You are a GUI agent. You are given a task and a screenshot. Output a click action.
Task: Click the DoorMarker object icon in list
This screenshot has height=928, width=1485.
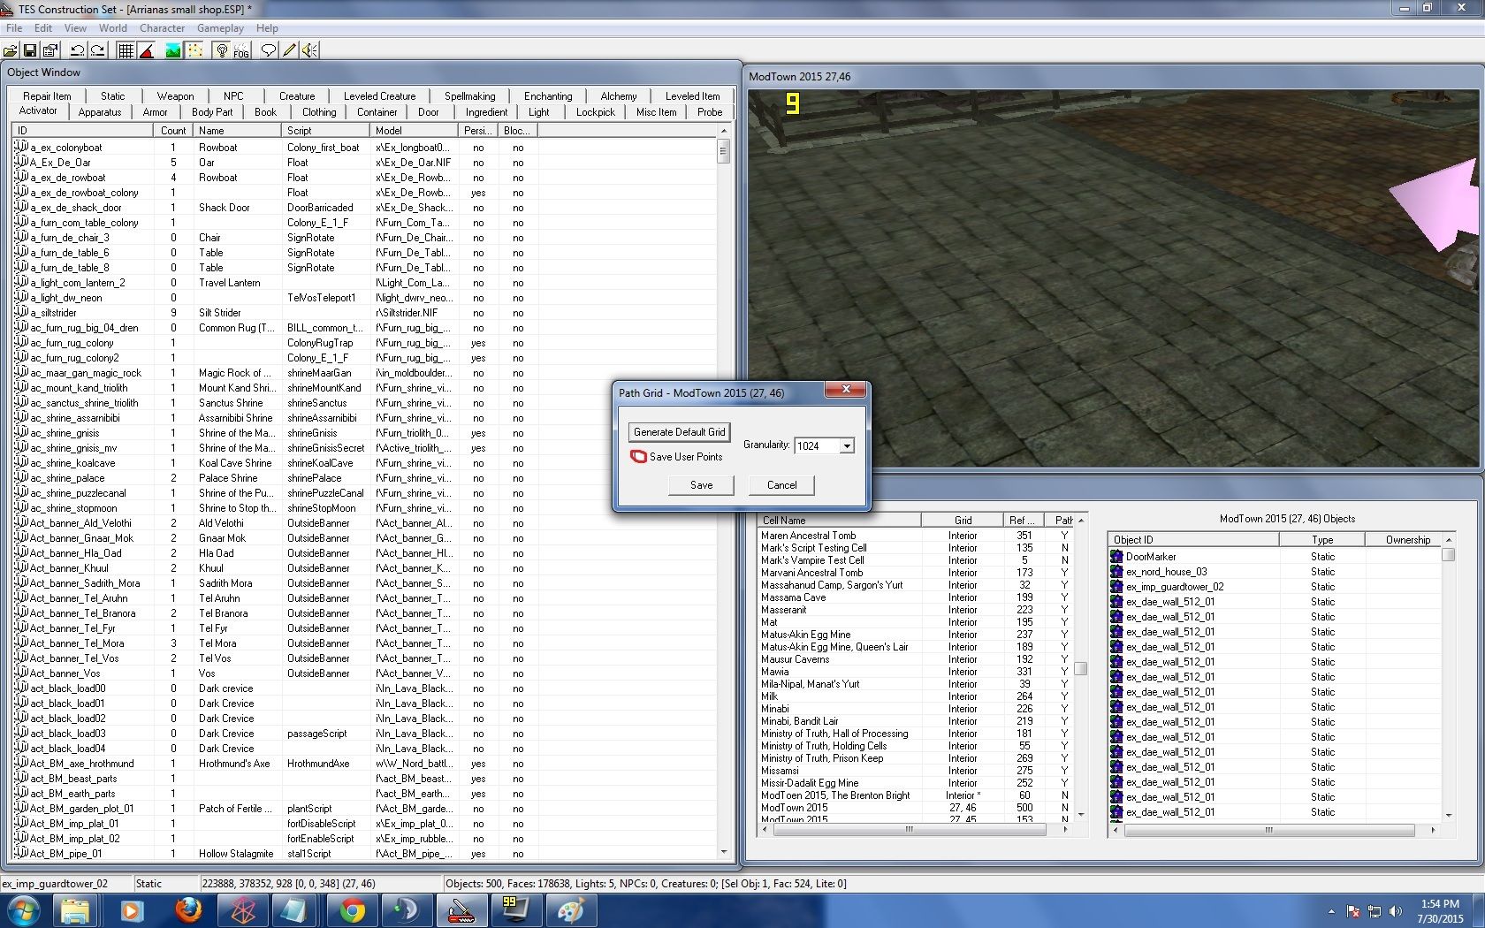pyautogui.click(x=1116, y=557)
